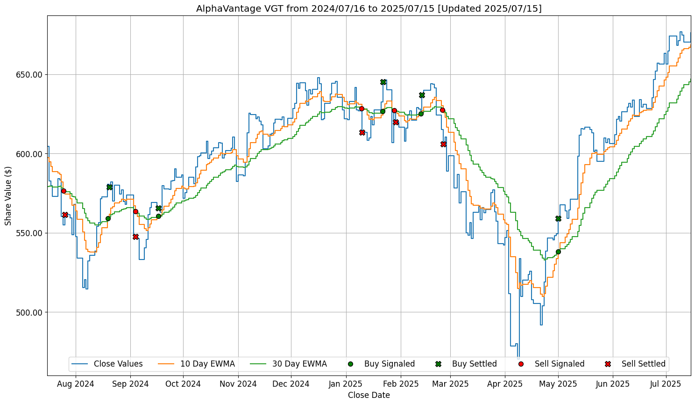Select the Buy Settled marker near $559 at May 2025
The image size is (695, 404).
pos(558,218)
